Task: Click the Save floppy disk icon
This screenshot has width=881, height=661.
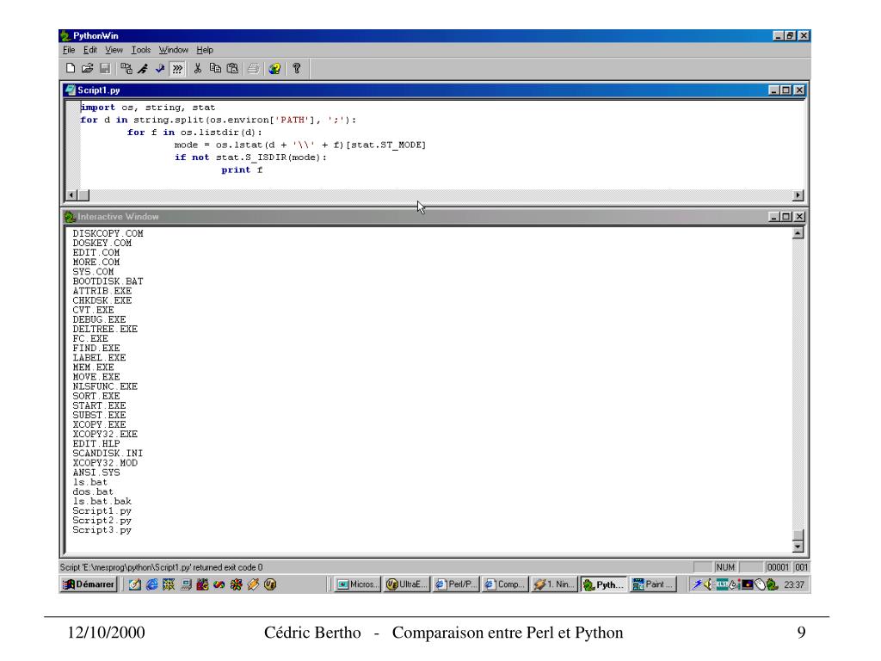Action: [x=104, y=69]
